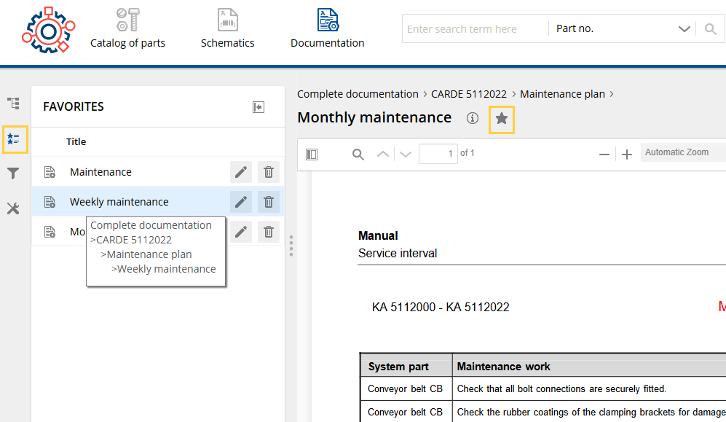Screen dimensions: 726x422
Task: Open the Automatic Zoom dropdown
Action: (683, 152)
